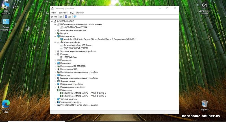
Task: Expand the Программные устройства category
Action: 55,87
